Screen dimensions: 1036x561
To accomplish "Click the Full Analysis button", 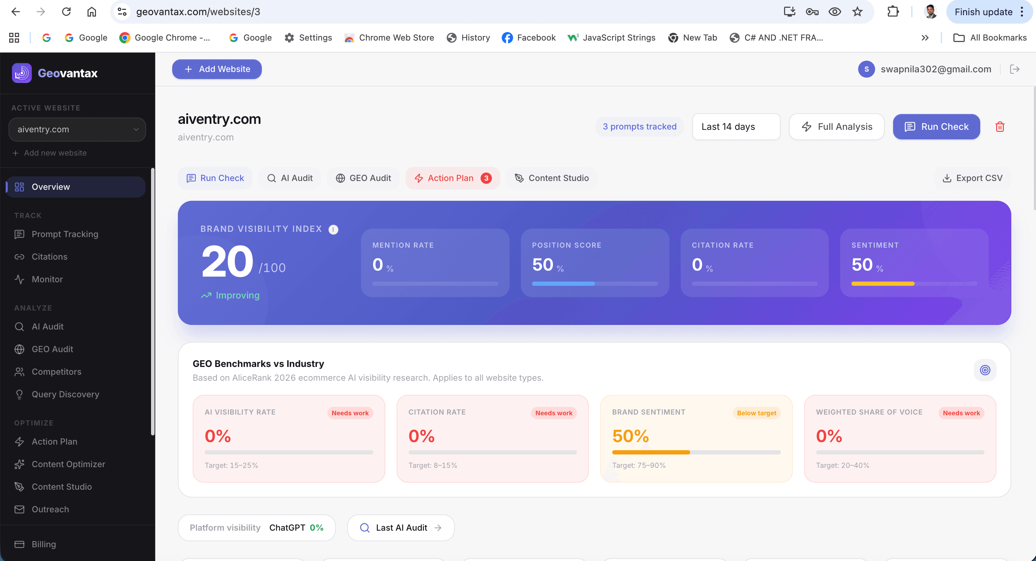I will coord(837,127).
